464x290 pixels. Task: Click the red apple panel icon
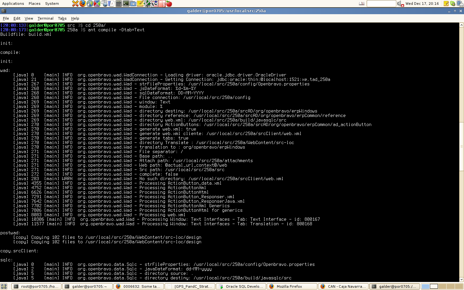click(169, 4)
